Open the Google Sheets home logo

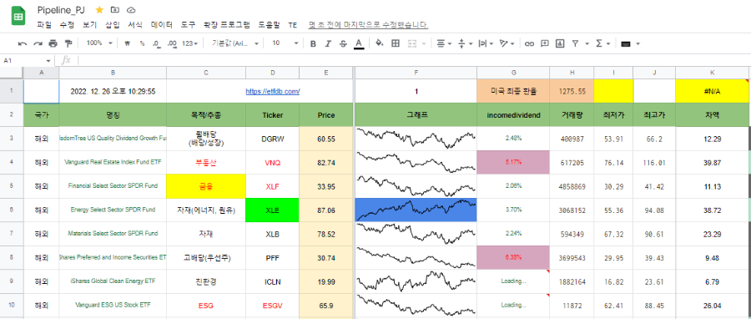(18, 17)
